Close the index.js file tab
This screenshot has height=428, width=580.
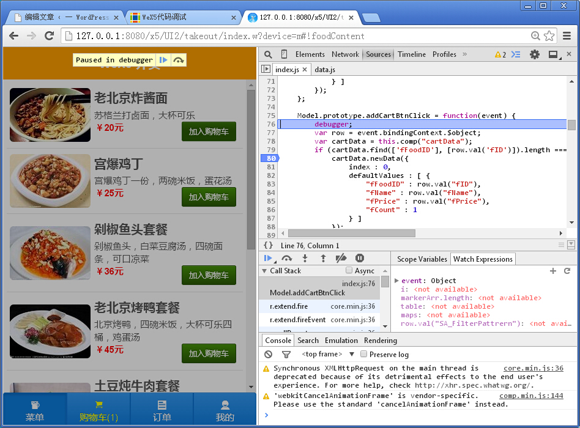[305, 70]
